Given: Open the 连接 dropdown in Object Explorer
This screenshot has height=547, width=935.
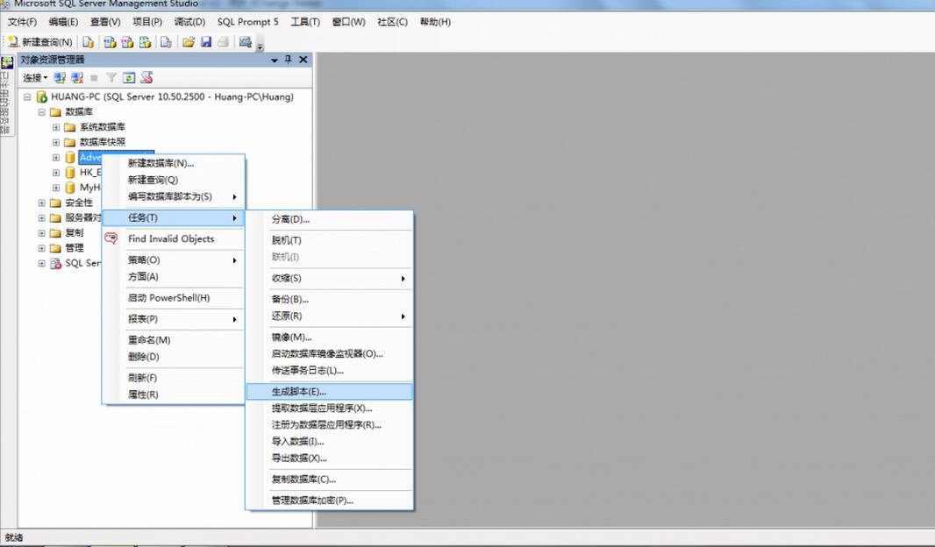Looking at the screenshot, I should [35, 78].
